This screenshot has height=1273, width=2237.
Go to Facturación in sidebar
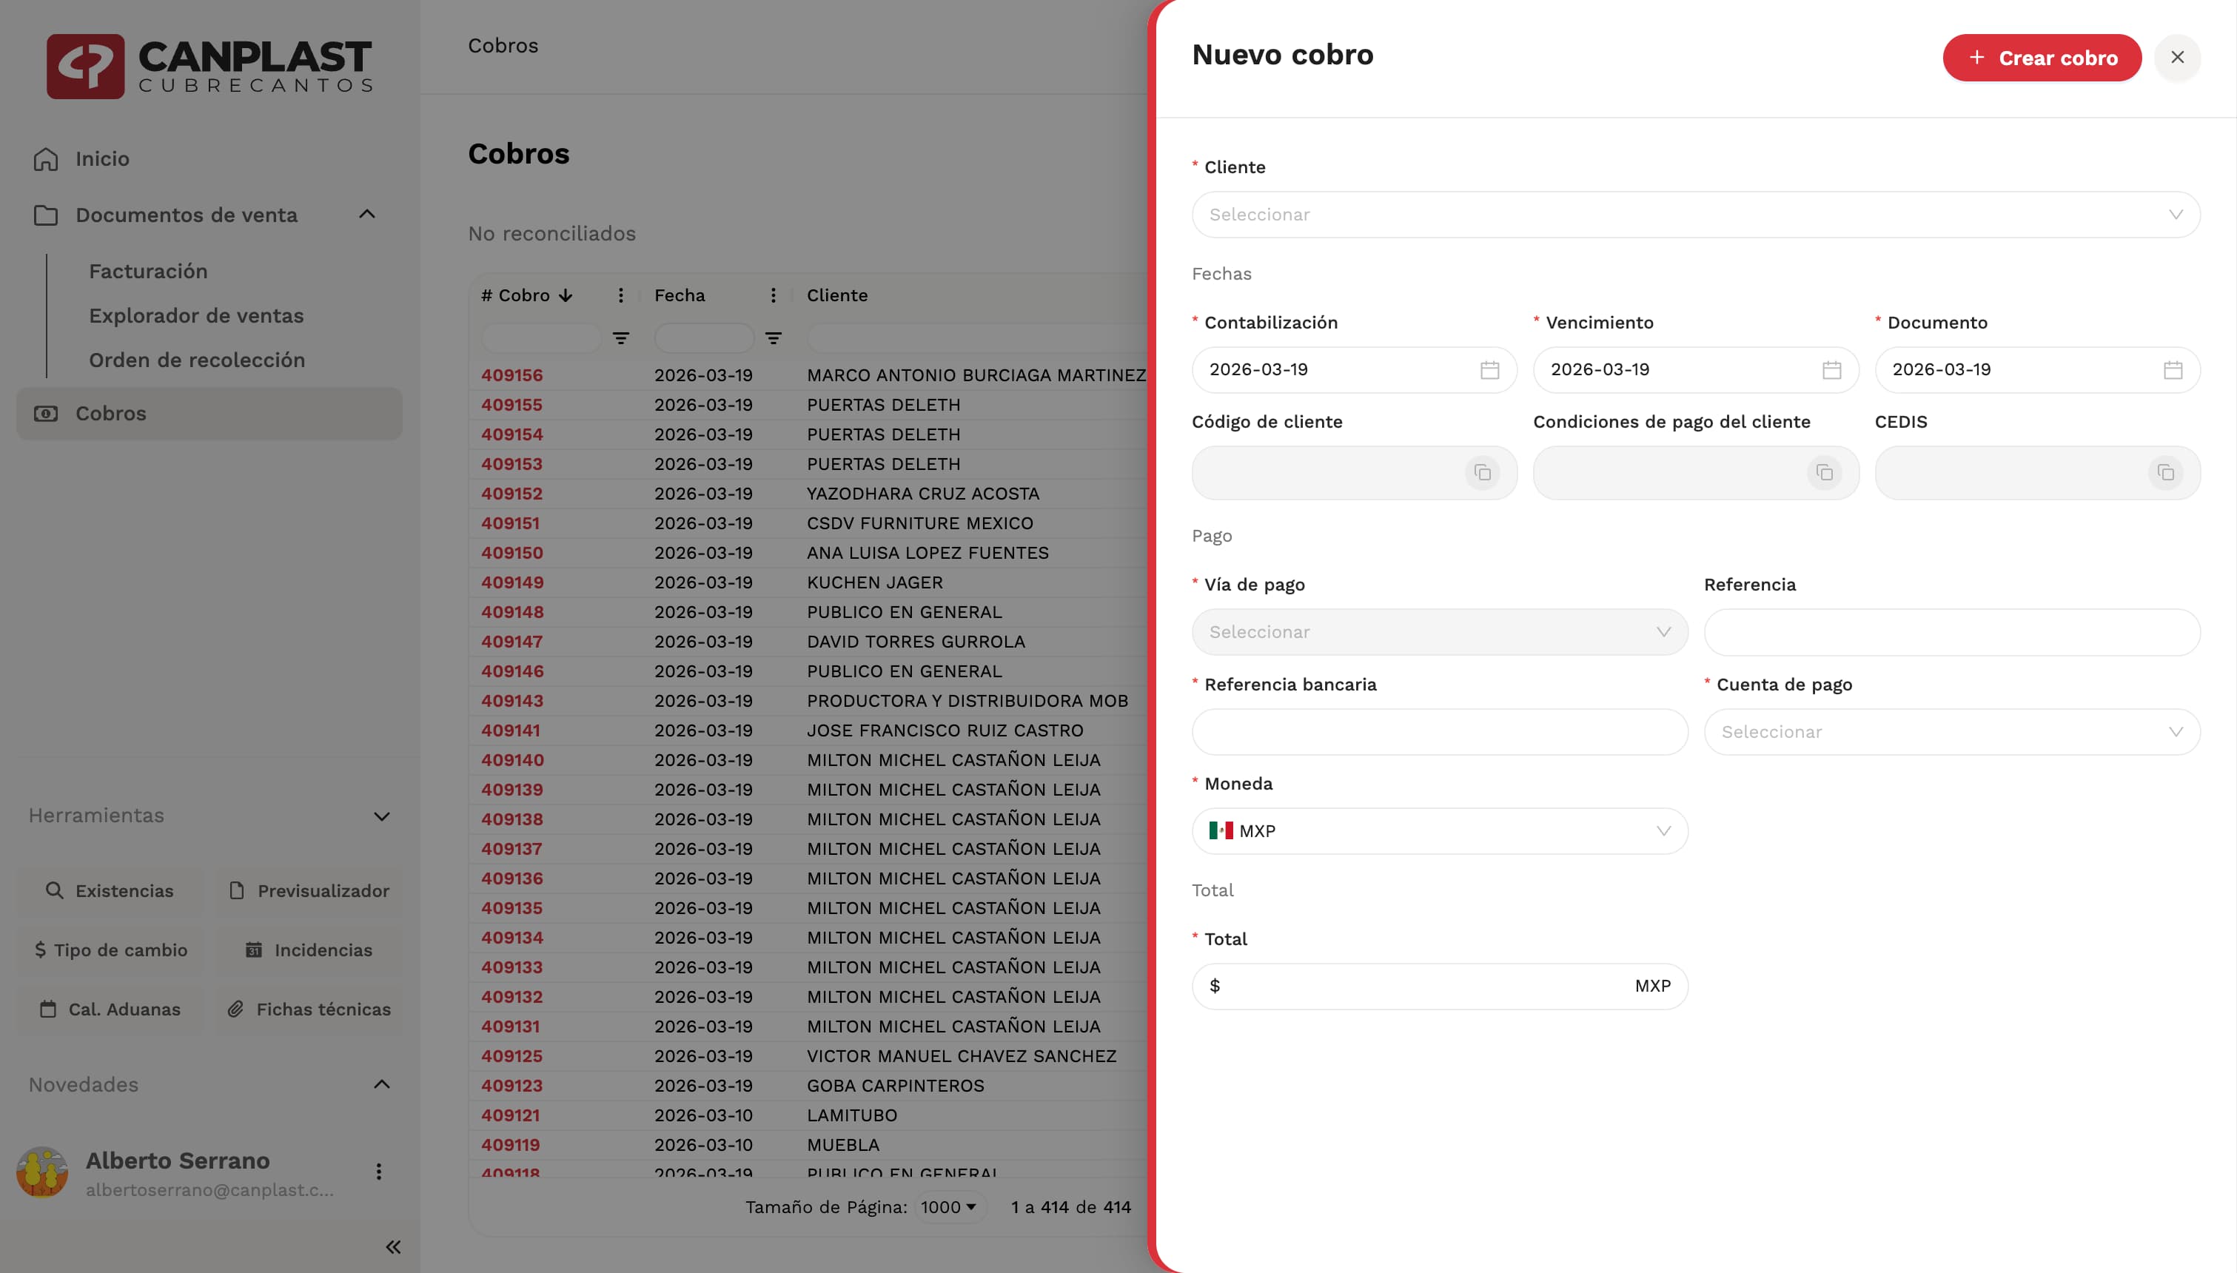tap(148, 271)
